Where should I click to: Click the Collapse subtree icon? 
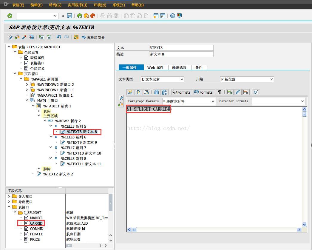pyautogui.click(x=49, y=37)
